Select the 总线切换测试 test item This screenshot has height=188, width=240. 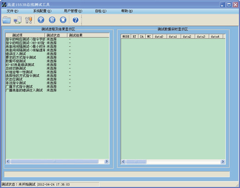tap(57, 68)
